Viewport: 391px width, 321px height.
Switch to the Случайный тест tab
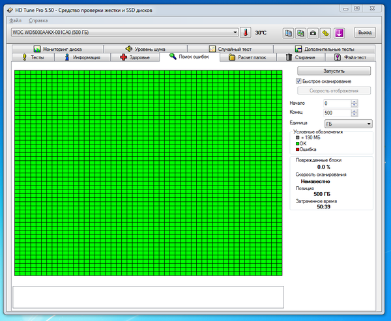click(229, 49)
